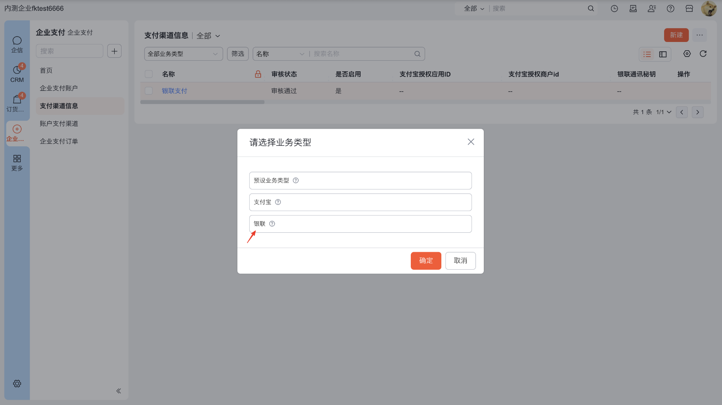Select 银联 business type option

(360, 224)
